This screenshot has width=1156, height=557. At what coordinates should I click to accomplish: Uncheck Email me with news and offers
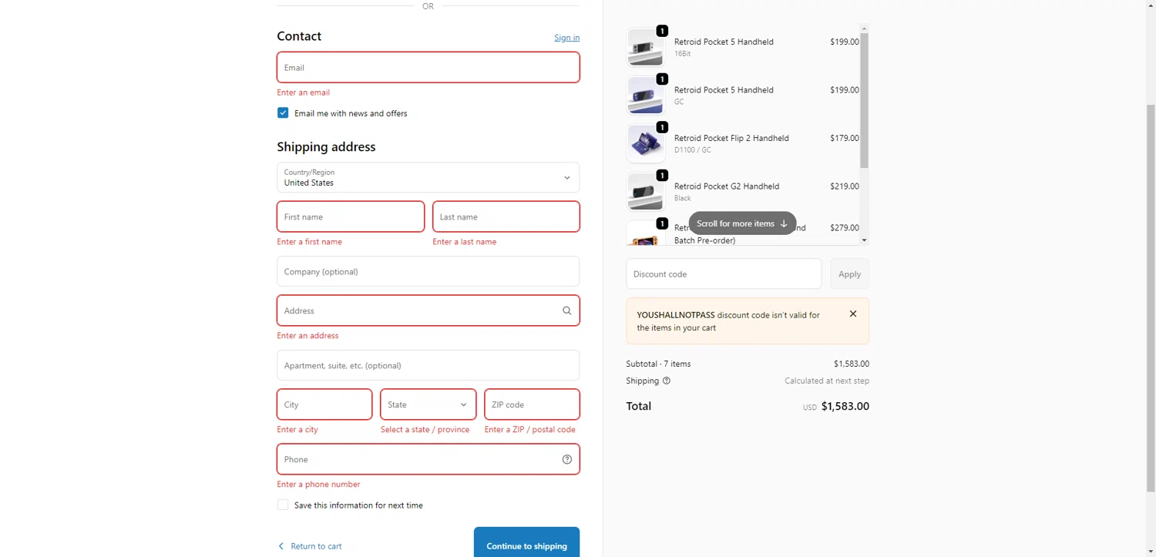point(283,112)
